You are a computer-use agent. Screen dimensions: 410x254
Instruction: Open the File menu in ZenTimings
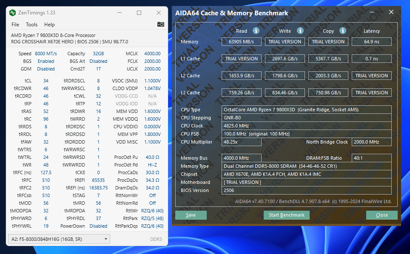(x=15, y=25)
